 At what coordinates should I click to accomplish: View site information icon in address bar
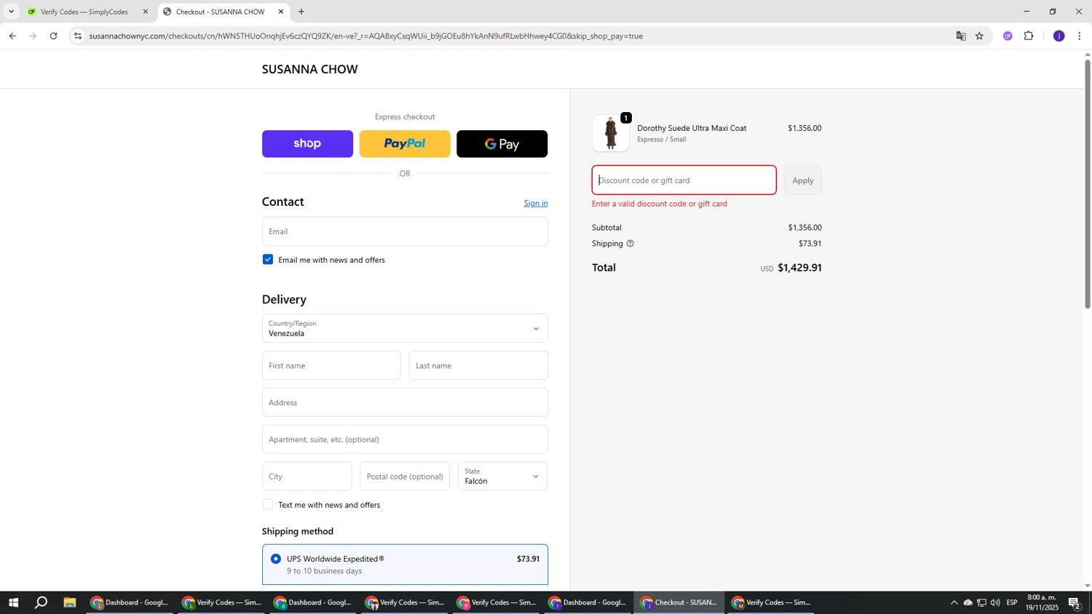click(78, 36)
